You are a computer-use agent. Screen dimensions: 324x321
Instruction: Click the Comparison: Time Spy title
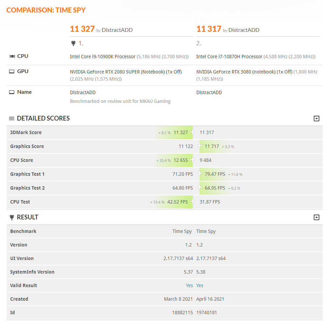pyautogui.click(x=46, y=10)
